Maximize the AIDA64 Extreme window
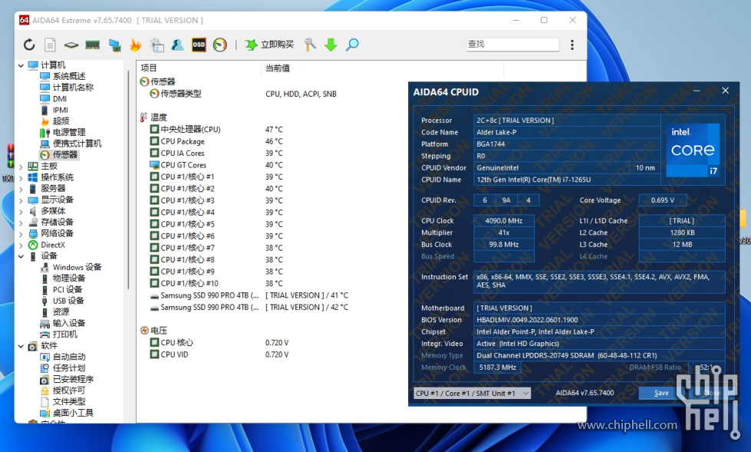Image resolution: width=751 pixels, height=452 pixels. coord(544,20)
